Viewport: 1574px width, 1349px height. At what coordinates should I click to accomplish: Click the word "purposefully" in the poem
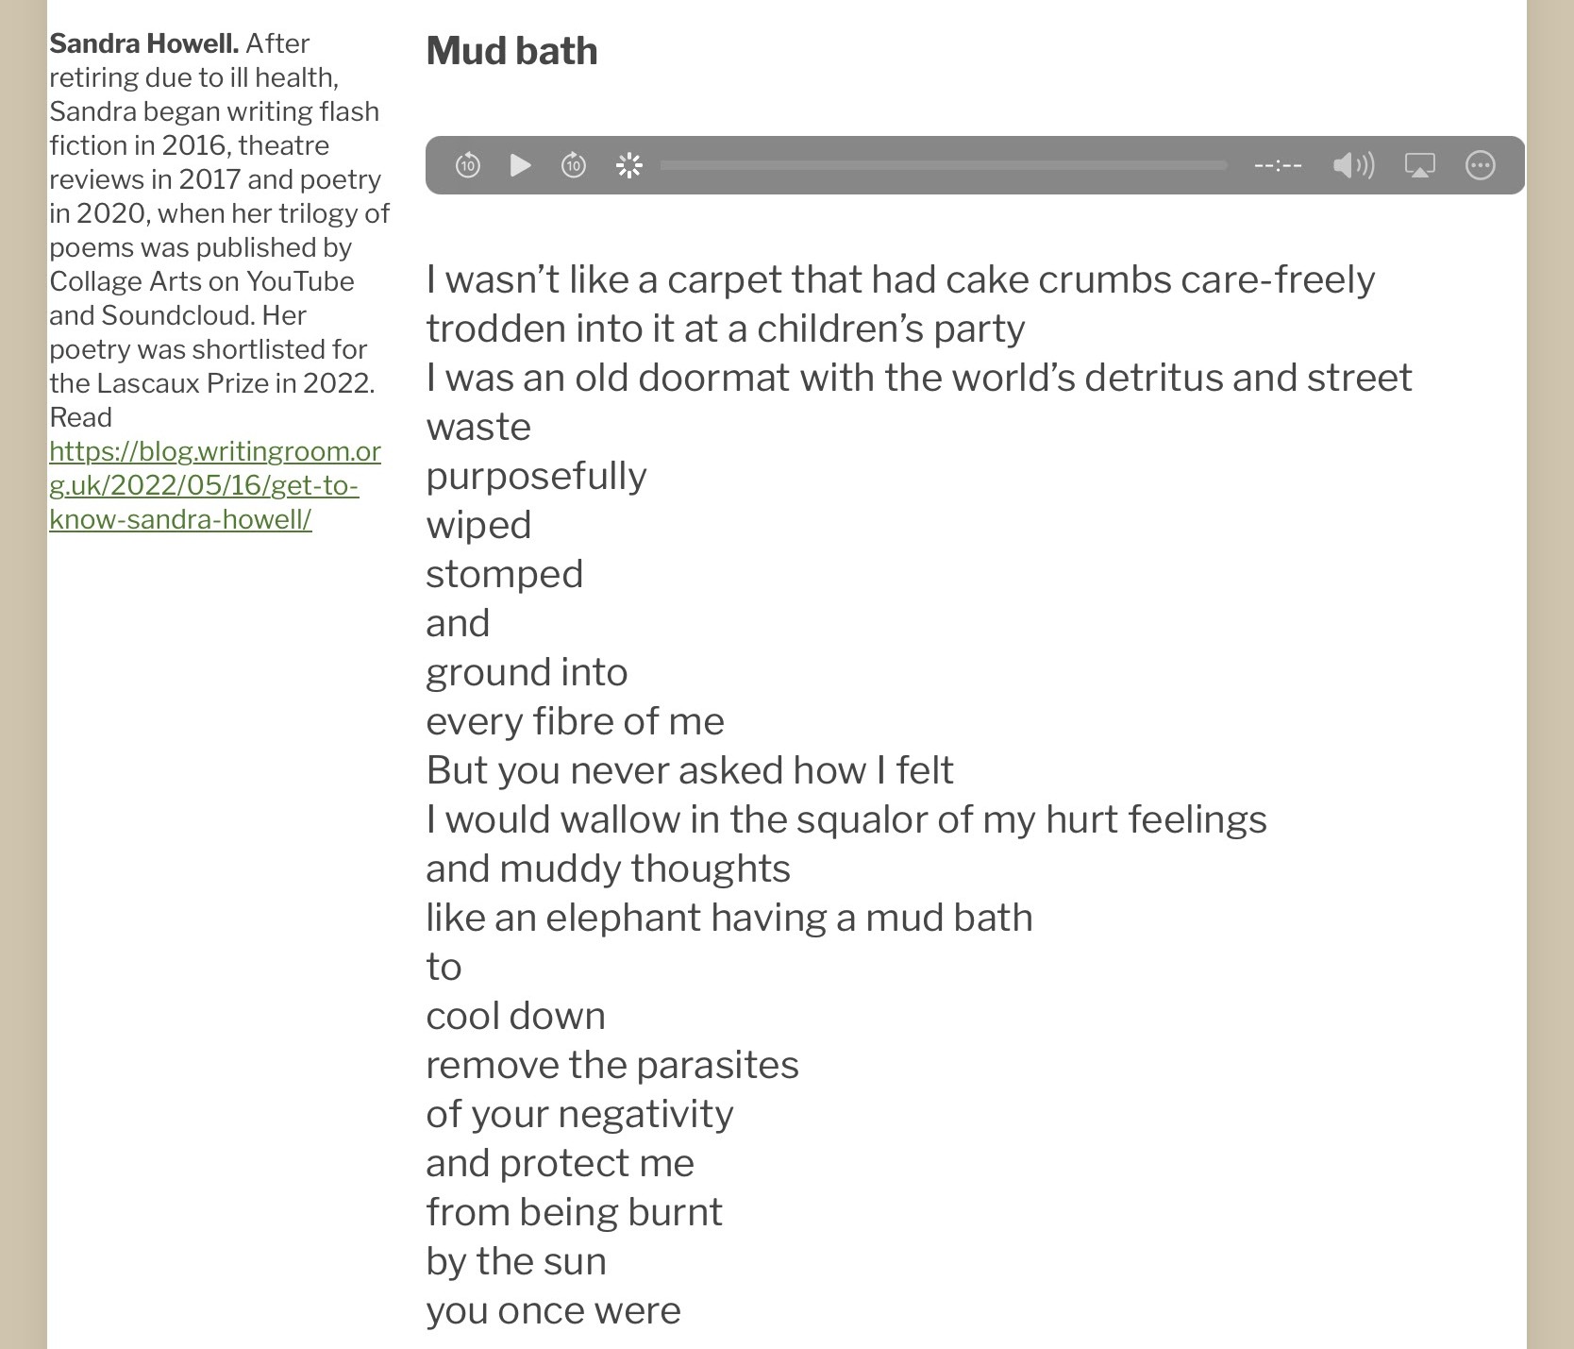pos(536,476)
